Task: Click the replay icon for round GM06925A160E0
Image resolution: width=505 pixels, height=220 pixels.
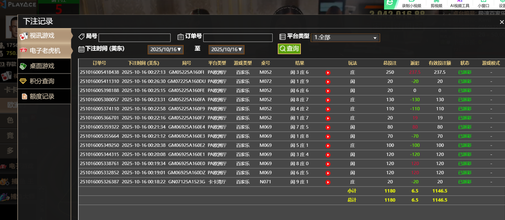Action: tap(328, 164)
